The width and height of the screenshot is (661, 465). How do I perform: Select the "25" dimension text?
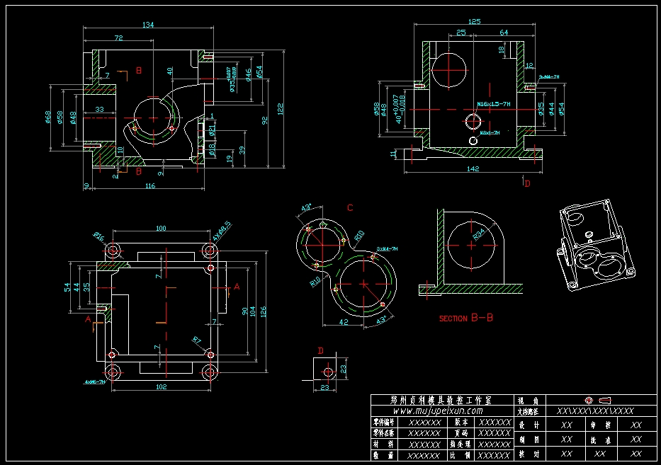coord(461,33)
